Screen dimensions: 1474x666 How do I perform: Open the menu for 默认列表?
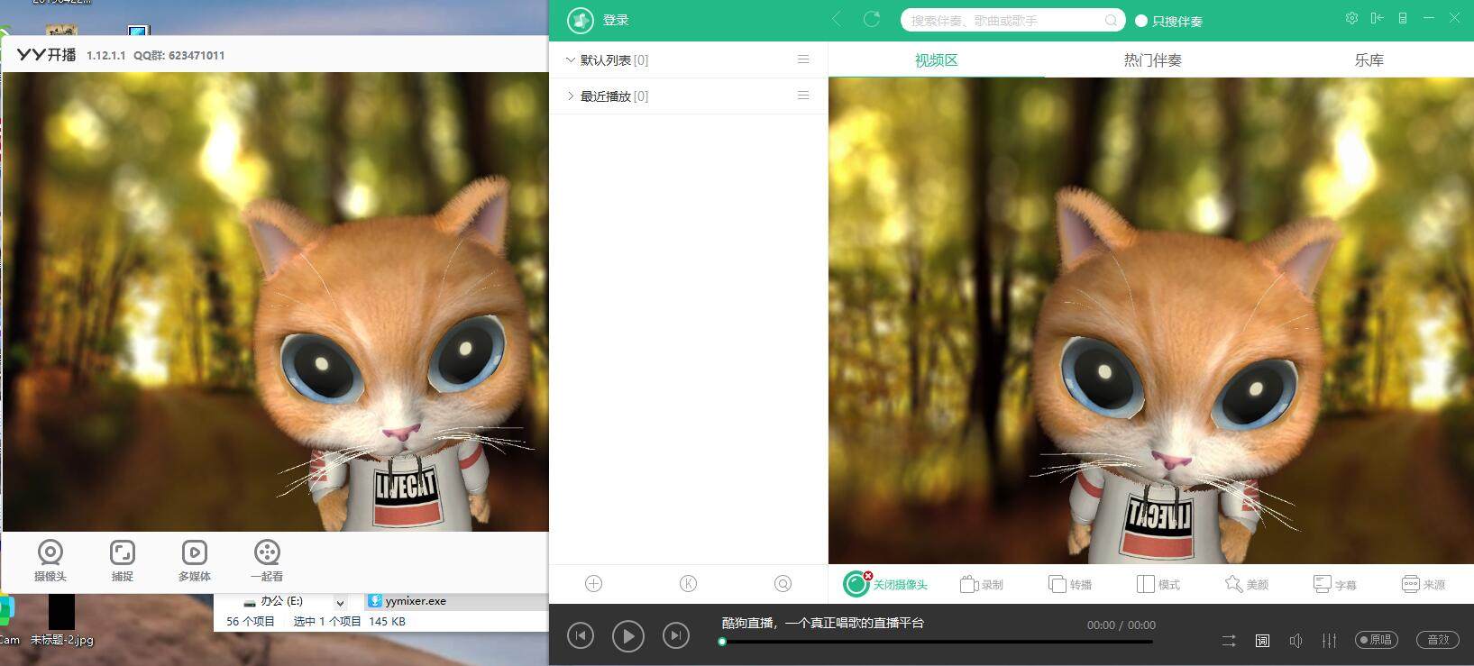[803, 59]
